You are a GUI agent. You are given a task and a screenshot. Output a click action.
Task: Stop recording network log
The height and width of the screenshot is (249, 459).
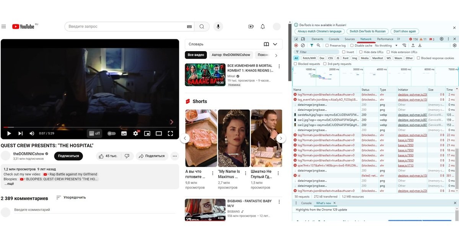coord(296,45)
